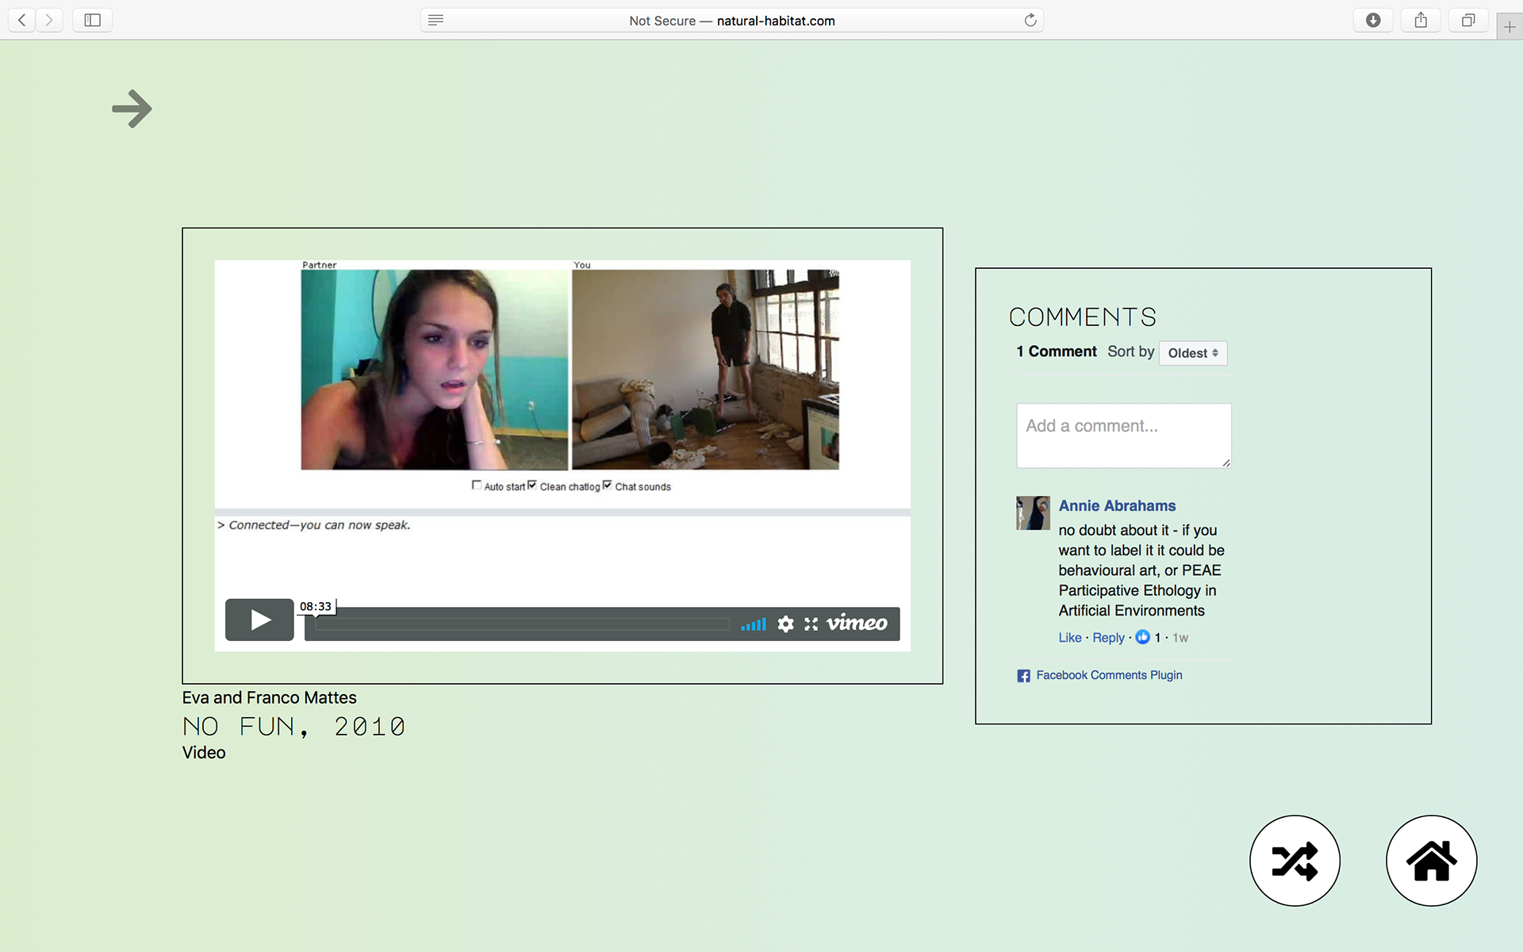Click the COMMENTS heading
Screen dimensions: 1523x952
(x=1083, y=317)
